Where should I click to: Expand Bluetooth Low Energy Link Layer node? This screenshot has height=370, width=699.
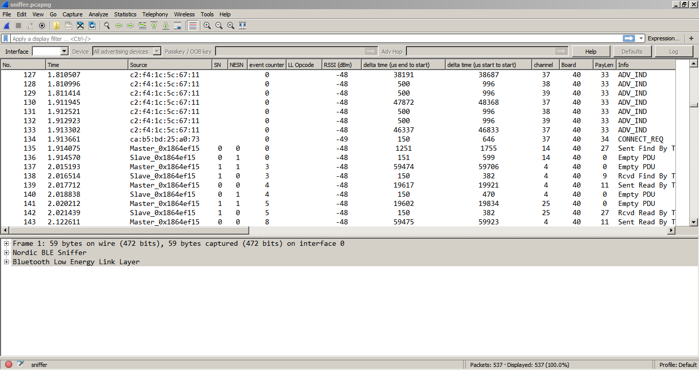pyautogui.click(x=7, y=262)
